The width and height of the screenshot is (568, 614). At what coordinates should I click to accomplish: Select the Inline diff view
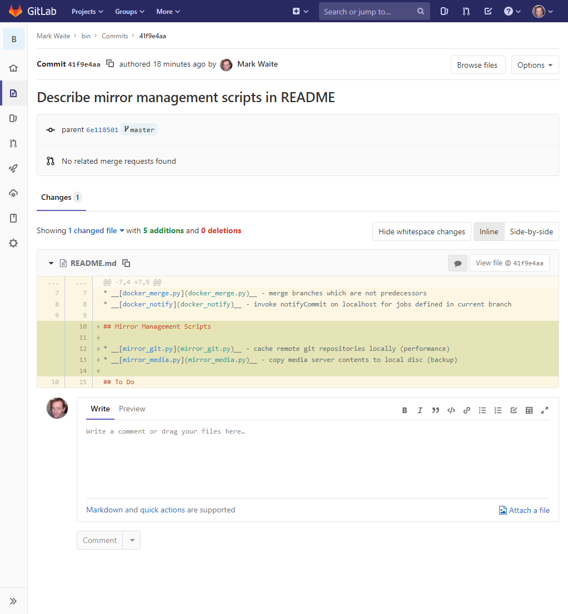tap(489, 231)
